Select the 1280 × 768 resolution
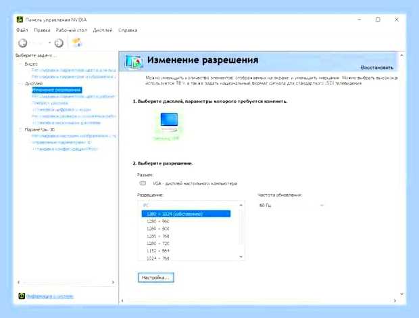Image resolution: width=419 pixels, height=318 pixels. coord(158,236)
